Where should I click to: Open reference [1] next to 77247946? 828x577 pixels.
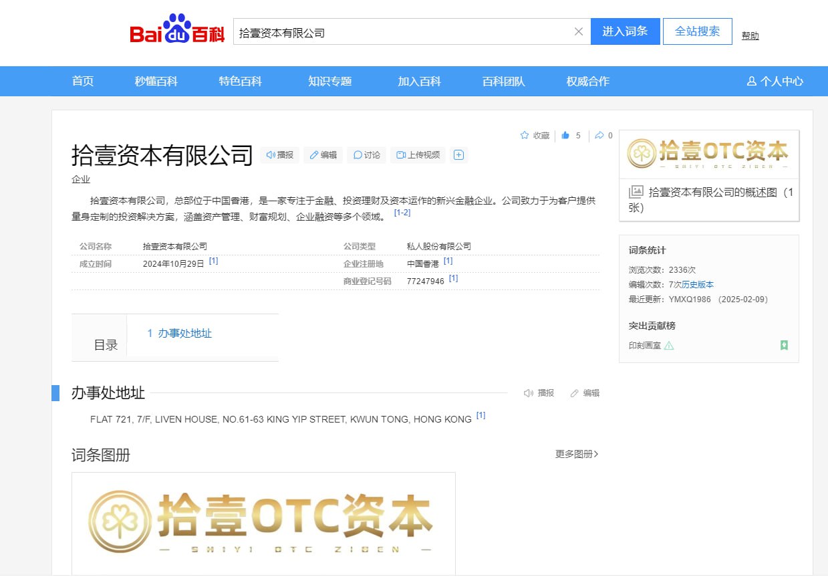[454, 278]
